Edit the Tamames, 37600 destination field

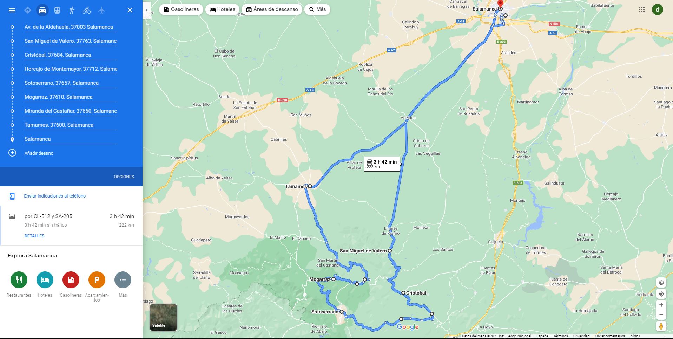tap(71, 125)
